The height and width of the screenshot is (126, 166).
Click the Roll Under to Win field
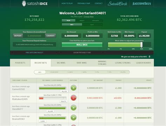(114, 36)
